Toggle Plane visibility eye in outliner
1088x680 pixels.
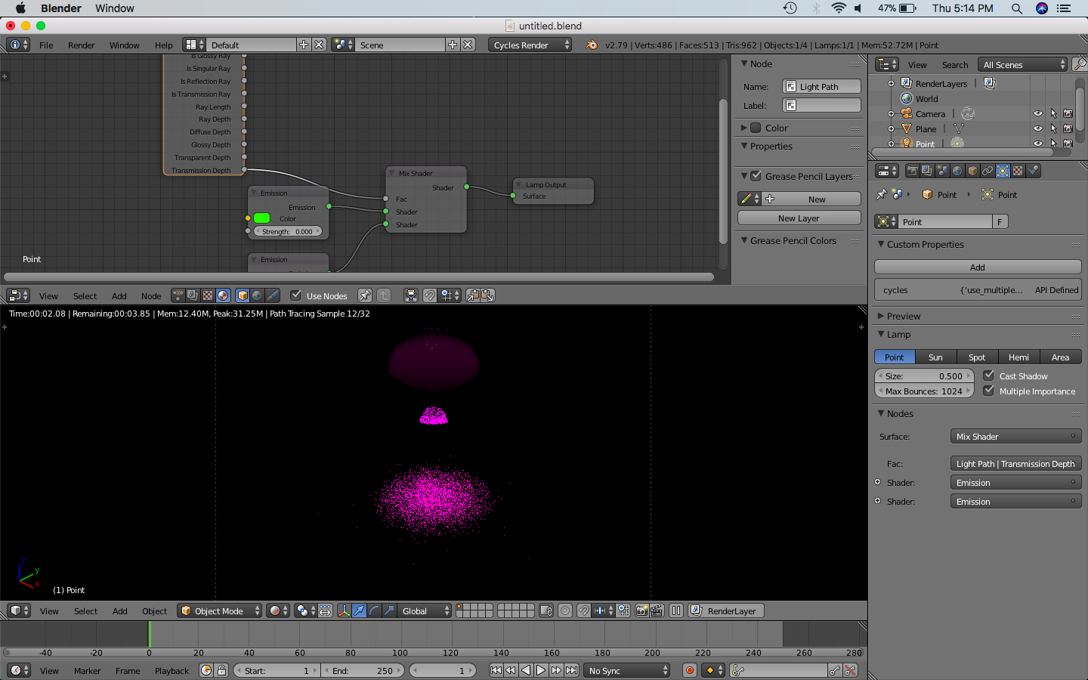(1038, 128)
